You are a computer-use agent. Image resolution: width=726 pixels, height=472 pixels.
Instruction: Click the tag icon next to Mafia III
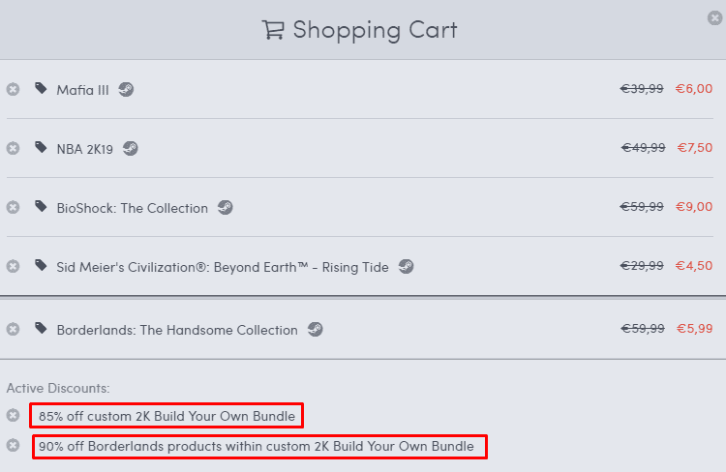tap(41, 89)
